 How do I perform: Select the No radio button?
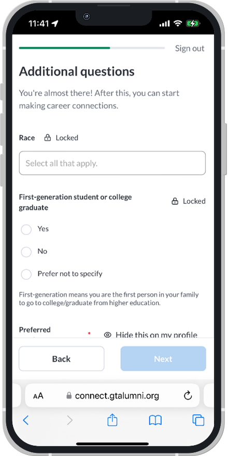coord(26,252)
